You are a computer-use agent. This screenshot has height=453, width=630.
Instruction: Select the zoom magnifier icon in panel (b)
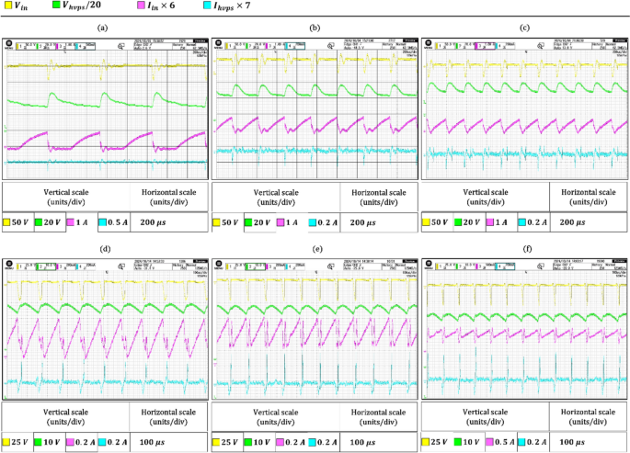[330, 46]
